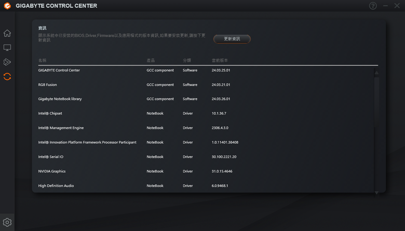Select the RGB Fusion row
405x231 pixels.
coord(206,85)
